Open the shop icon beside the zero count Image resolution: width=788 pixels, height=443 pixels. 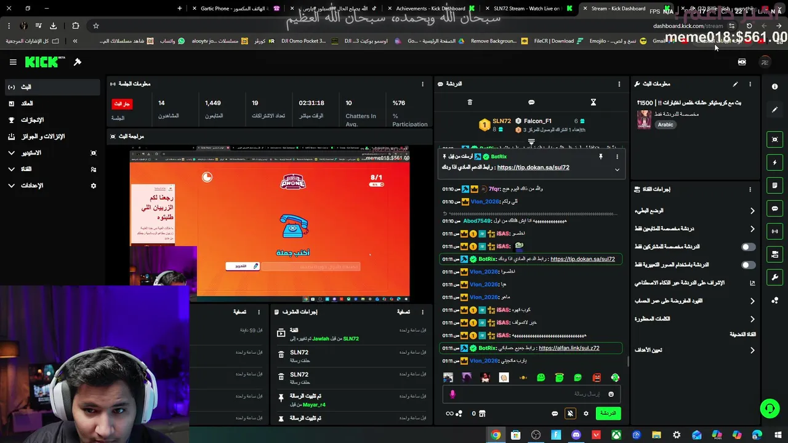[482, 413]
